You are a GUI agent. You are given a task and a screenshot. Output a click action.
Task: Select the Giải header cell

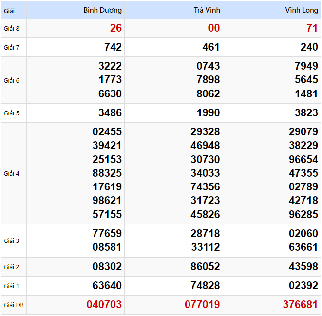(10, 10)
